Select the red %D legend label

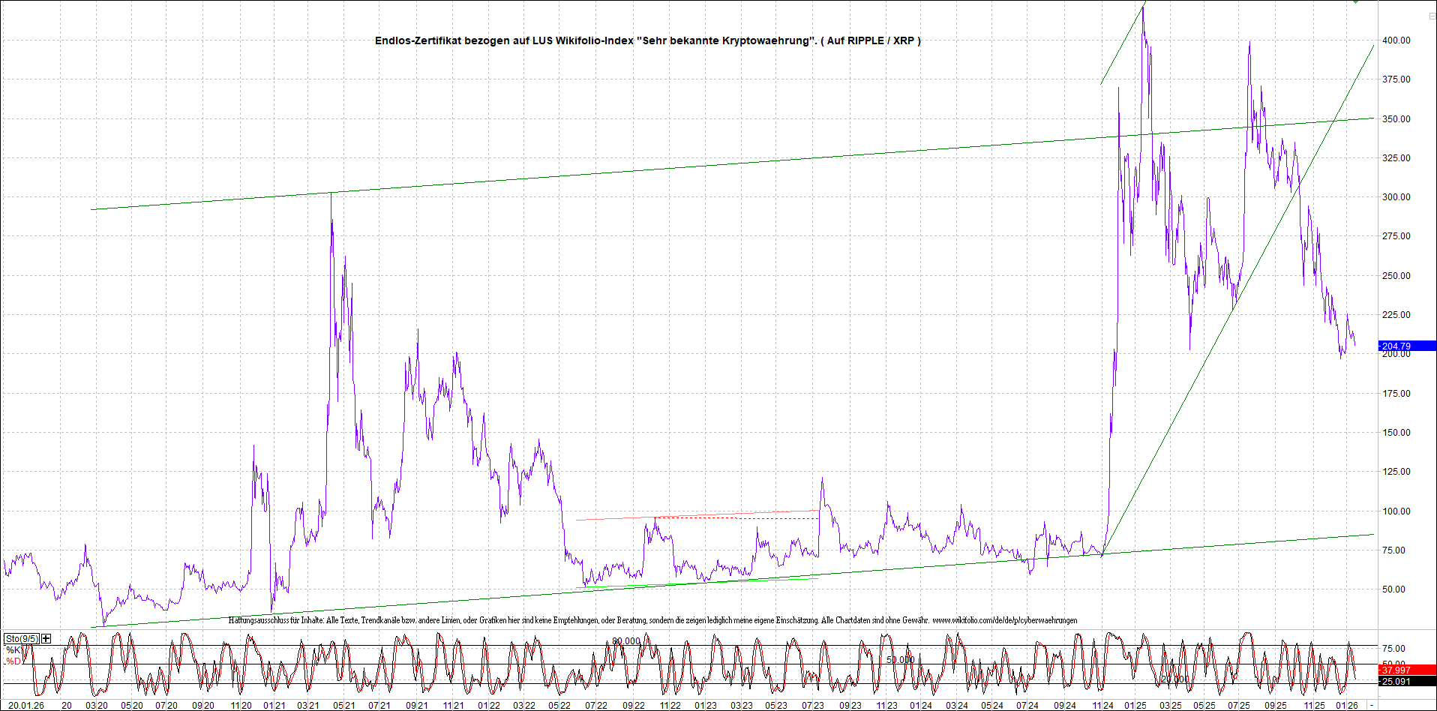[x=13, y=661]
